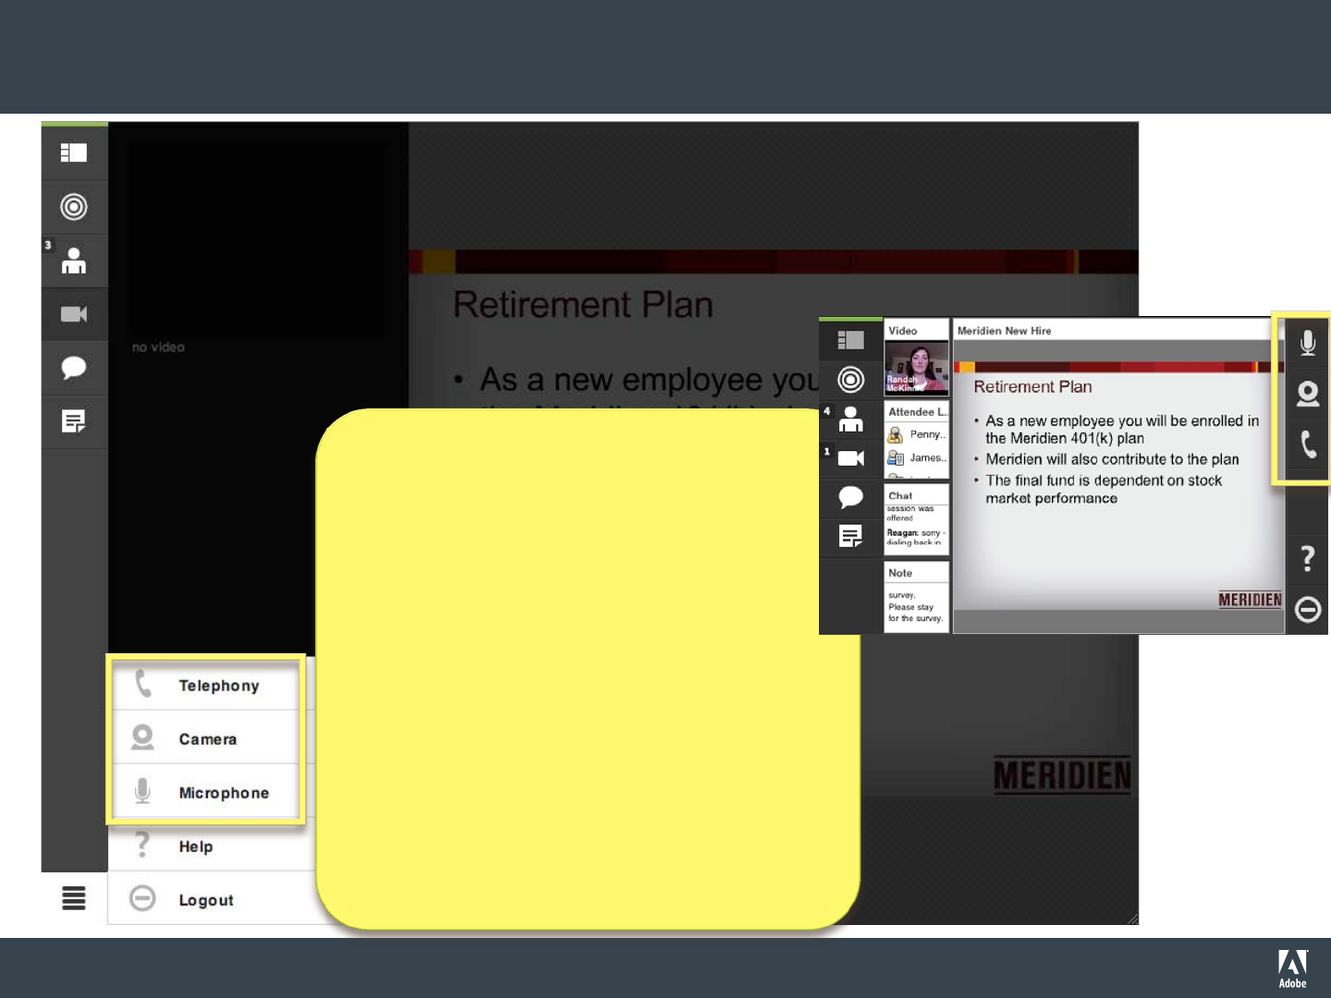
Task: Click the "Please stay for the survey." note text
Action: tap(915, 613)
